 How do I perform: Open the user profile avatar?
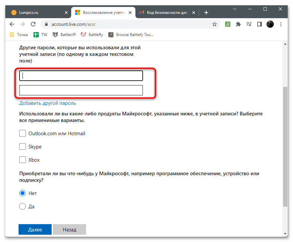pyautogui.click(x=270, y=24)
